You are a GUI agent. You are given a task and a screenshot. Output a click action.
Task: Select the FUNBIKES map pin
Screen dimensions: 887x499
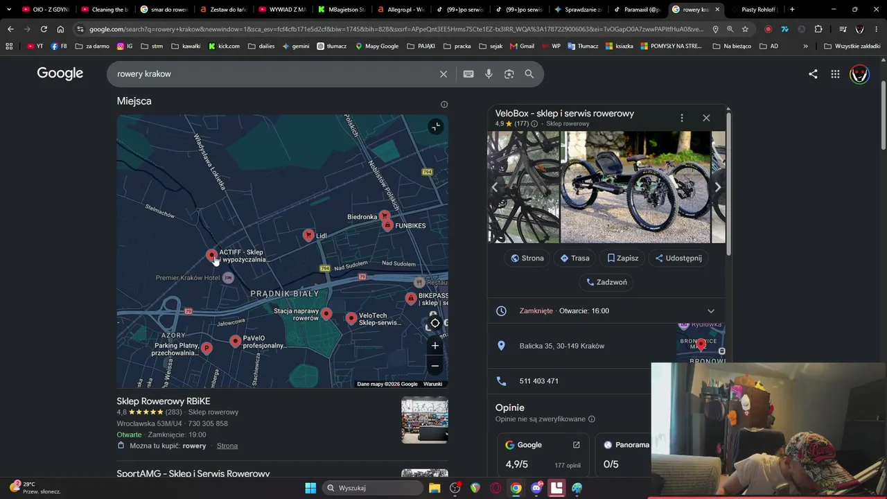[387, 225]
